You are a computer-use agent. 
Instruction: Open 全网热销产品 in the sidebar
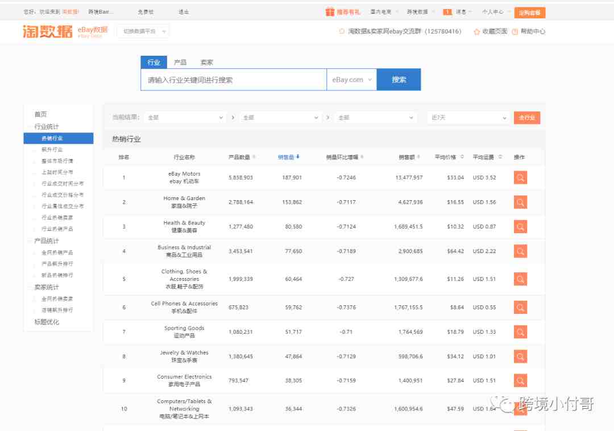point(57,252)
